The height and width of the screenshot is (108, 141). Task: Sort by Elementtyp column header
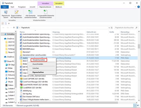pos(125,32)
